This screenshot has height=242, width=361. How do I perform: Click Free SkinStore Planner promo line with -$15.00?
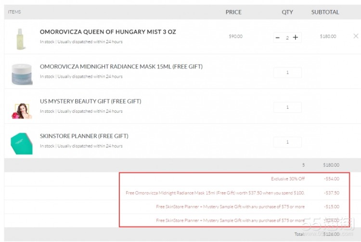tap(230, 206)
